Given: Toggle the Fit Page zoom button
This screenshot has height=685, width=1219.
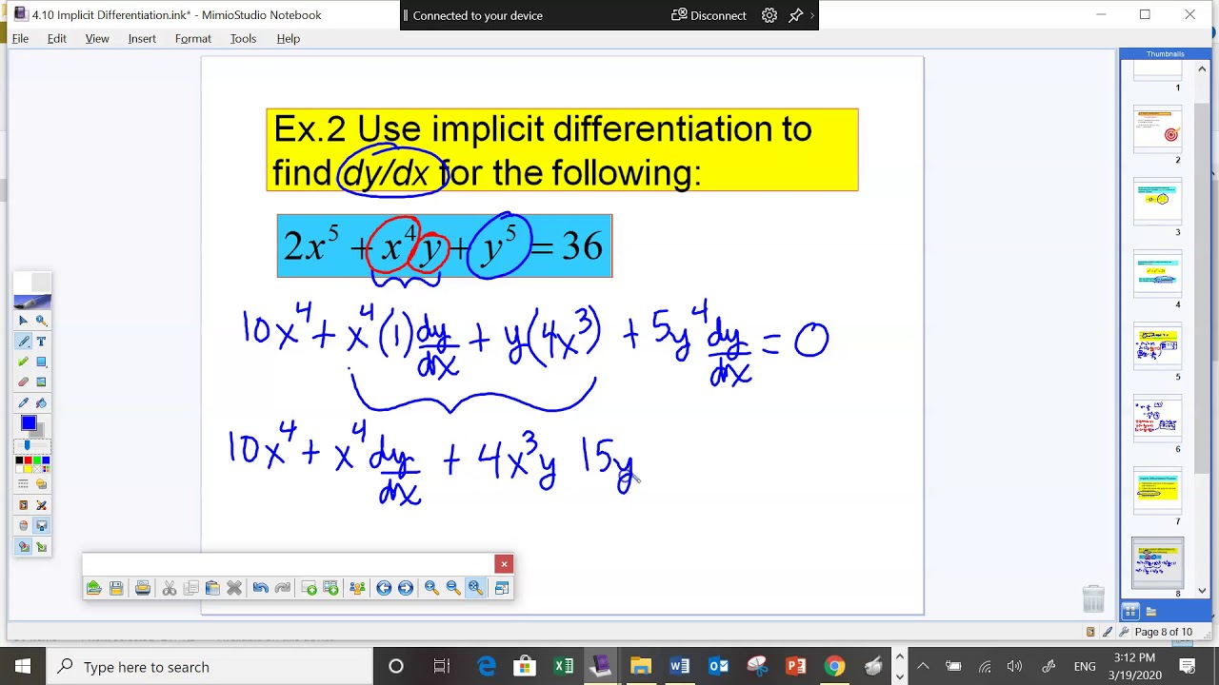Looking at the screenshot, I should (475, 588).
